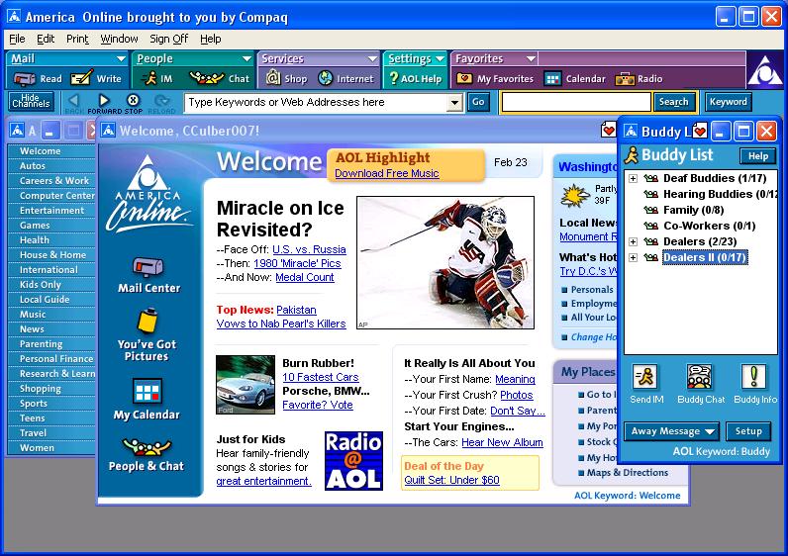The height and width of the screenshot is (556, 788).
Task: Open My Calendar icon on Welcome screen
Action: click(x=148, y=392)
